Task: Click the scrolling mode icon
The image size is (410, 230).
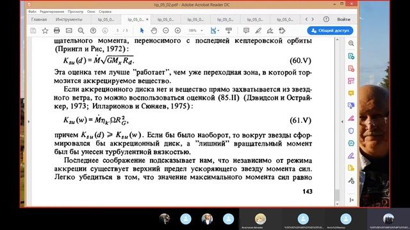Action: point(229,31)
